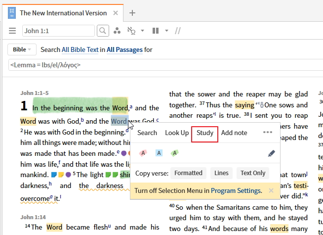
Task: Open the green note icon directly before "shines"
Action: click(116, 175)
